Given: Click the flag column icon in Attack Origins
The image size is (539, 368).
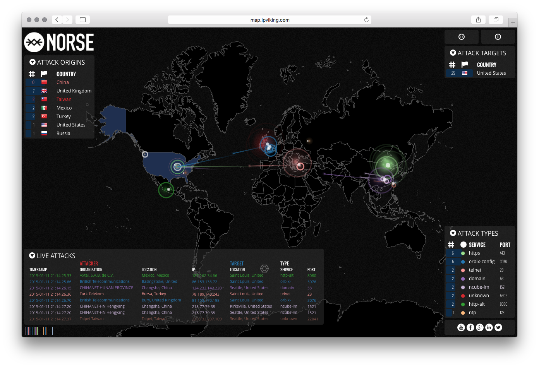Looking at the screenshot, I should coord(44,74).
